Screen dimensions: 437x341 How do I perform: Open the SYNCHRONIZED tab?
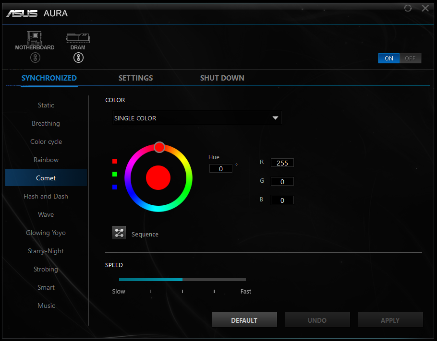pyautogui.click(x=49, y=78)
